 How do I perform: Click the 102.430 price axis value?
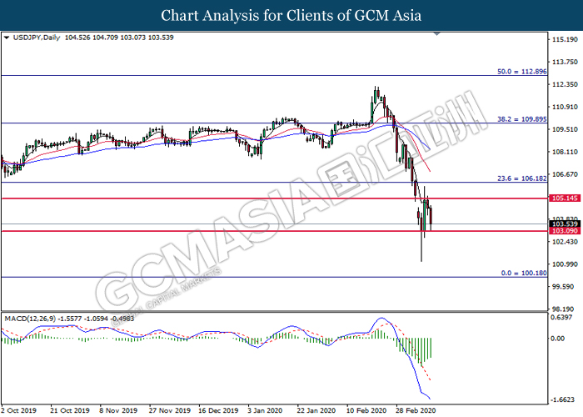pyautogui.click(x=566, y=242)
